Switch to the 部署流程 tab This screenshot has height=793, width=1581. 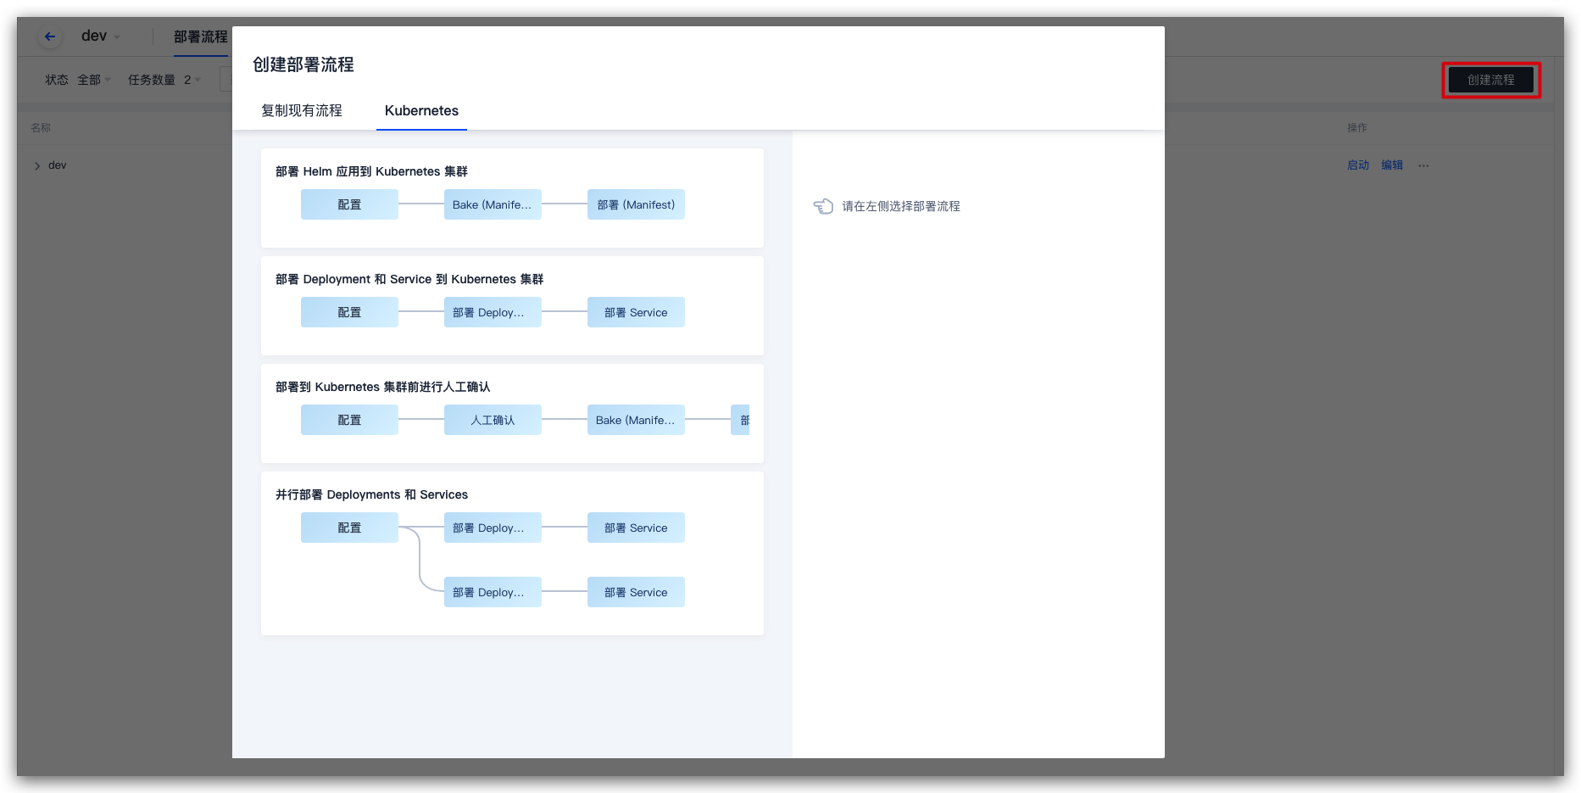pos(200,36)
